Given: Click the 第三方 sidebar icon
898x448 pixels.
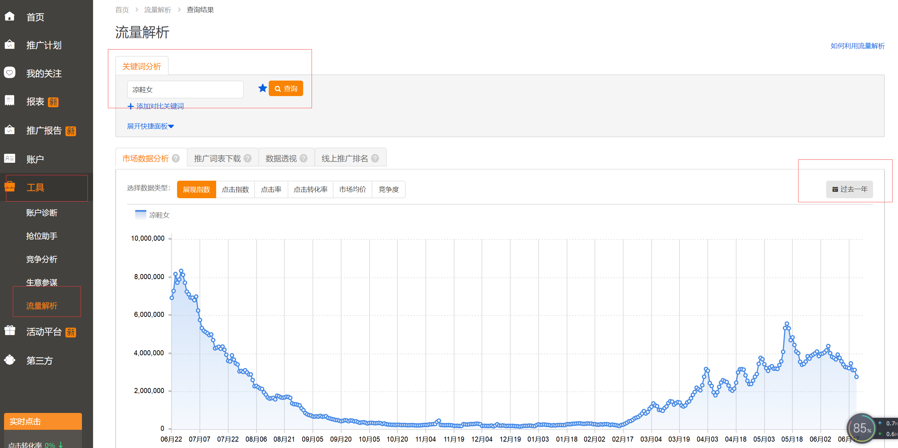Looking at the screenshot, I should (x=10, y=360).
